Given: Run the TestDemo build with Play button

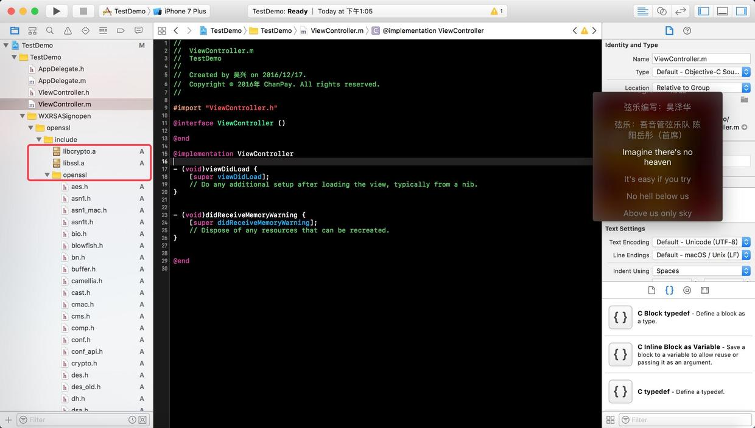Looking at the screenshot, I should point(57,11).
